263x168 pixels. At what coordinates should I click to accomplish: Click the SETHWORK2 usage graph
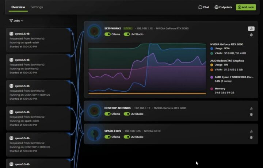[147, 68]
